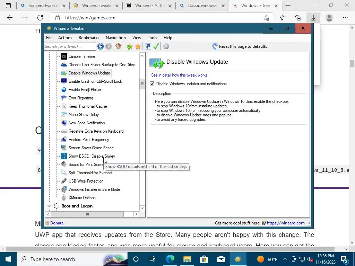
Task: Click the Windows taskbar search box
Action: [x=72, y=259]
